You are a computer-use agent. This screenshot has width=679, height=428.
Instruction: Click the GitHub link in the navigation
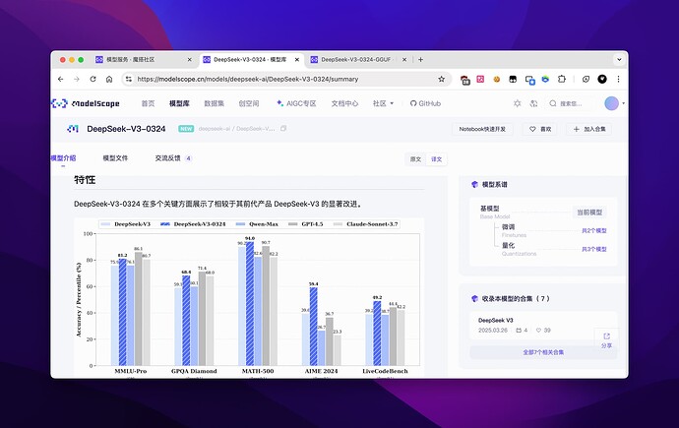(x=425, y=103)
